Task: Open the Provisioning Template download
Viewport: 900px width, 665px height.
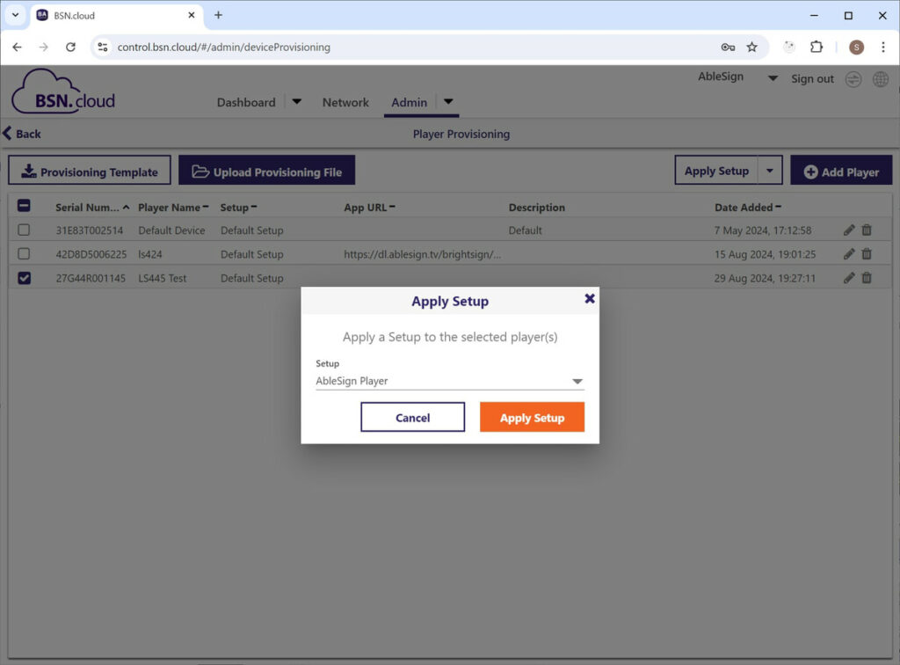Action: [x=89, y=170]
